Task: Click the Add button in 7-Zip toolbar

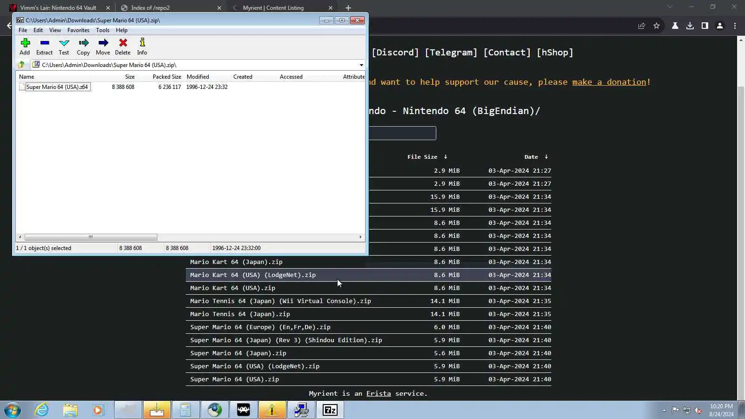Action: 25,47
